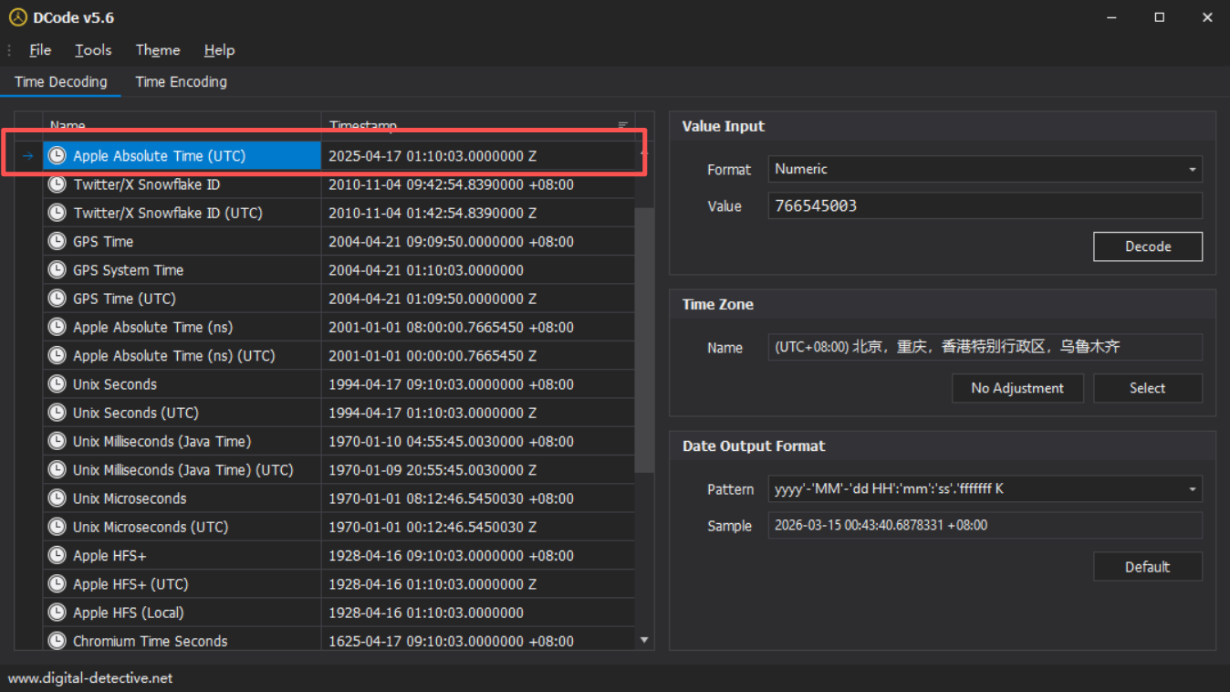Screen dimensions: 1230x692
Task: Click the clock icon beside Apple Absolute Time (ns) (UTC)
Action: (57, 355)
